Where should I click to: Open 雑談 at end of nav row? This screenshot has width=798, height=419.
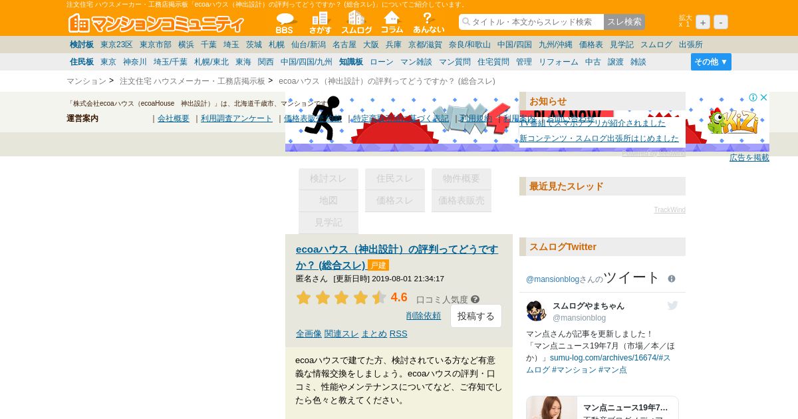point(638,62)
